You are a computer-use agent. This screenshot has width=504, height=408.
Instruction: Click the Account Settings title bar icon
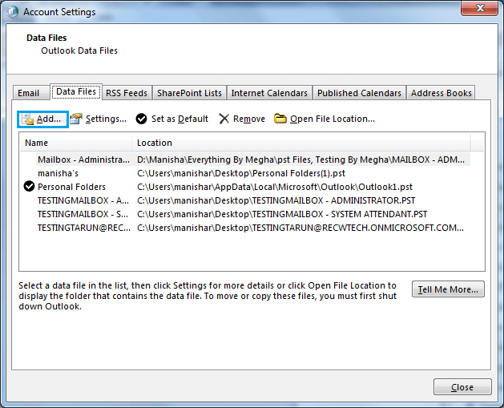point(12,11)
